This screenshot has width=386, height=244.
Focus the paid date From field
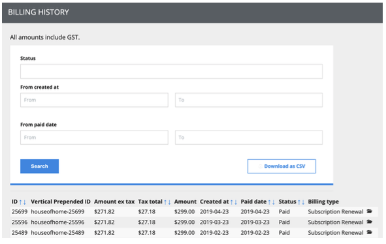(x=94, y=138)
